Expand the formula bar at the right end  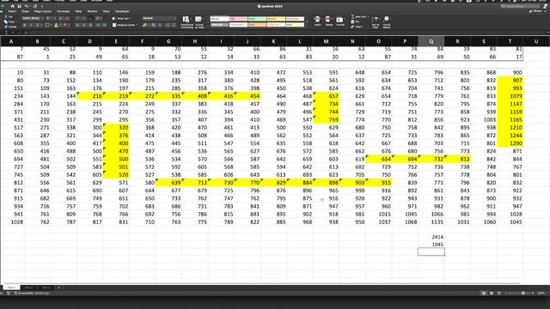tap(548, 33)
